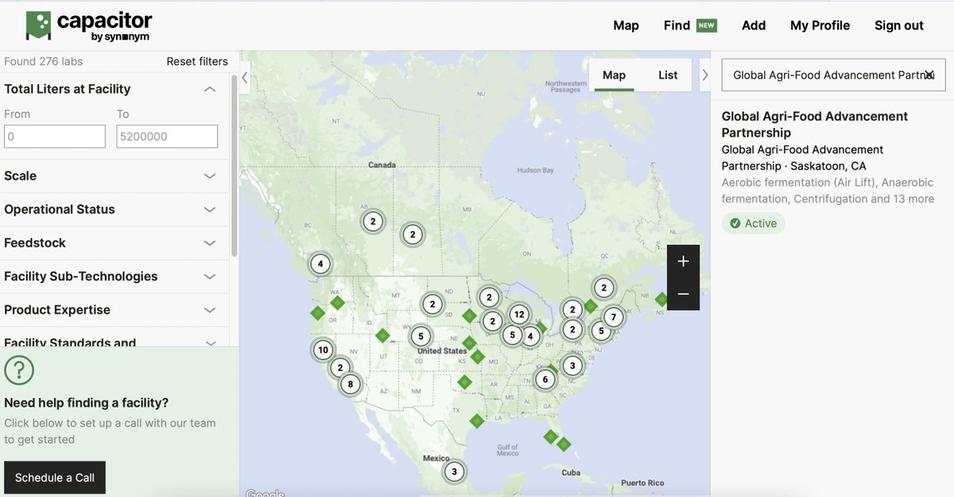
Task: Select the green diamond marker in Nova Scotia
Action: coord(661,300)
